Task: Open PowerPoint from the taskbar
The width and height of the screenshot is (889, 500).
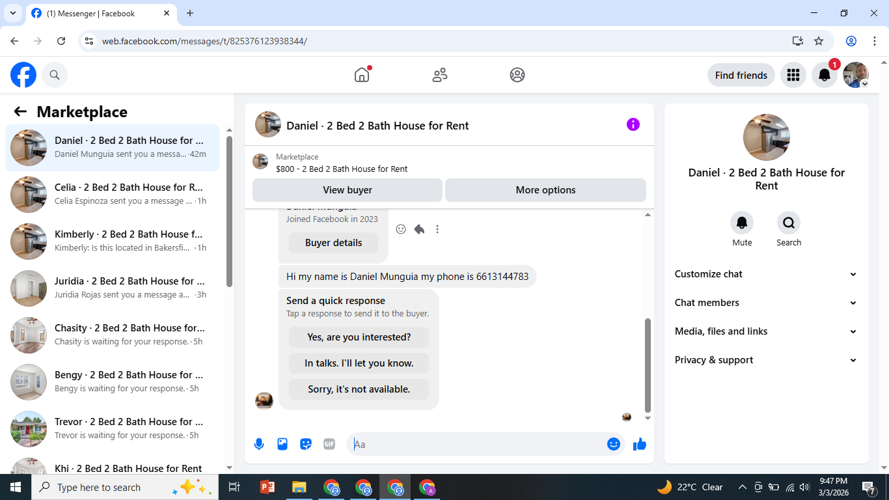Action: 267,487
